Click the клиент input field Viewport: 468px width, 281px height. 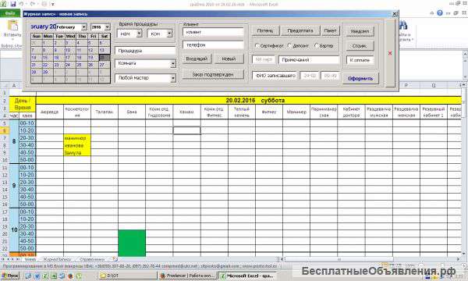pyautogui.click(x=213, y=32)
